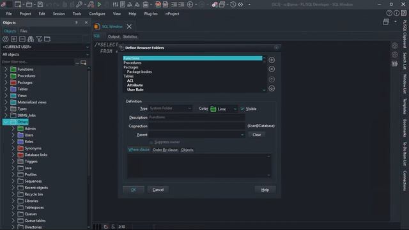Open the browser folders icon in Objects panel

point(47,39)
